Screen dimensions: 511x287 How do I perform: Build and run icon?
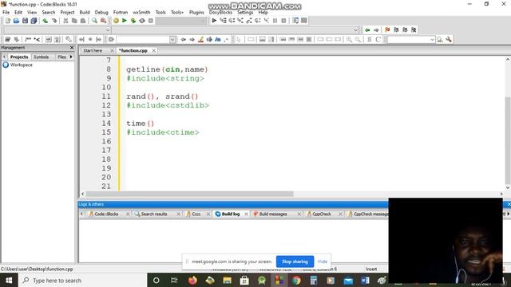tap(133, 21)
